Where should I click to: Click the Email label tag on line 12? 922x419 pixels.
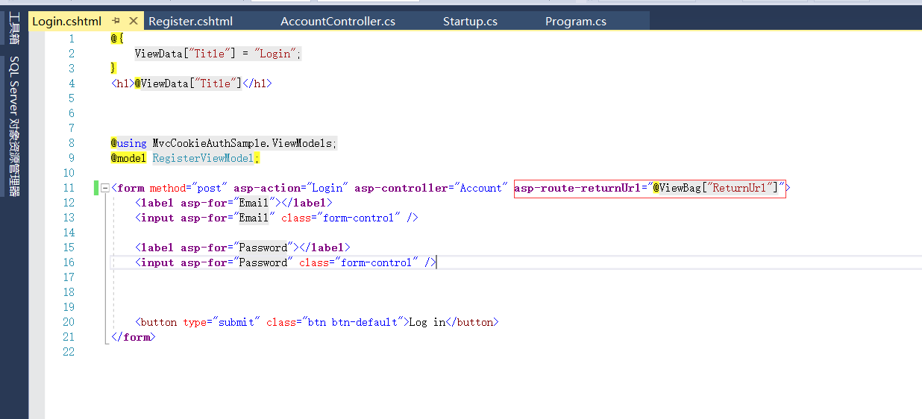[233, 203]
